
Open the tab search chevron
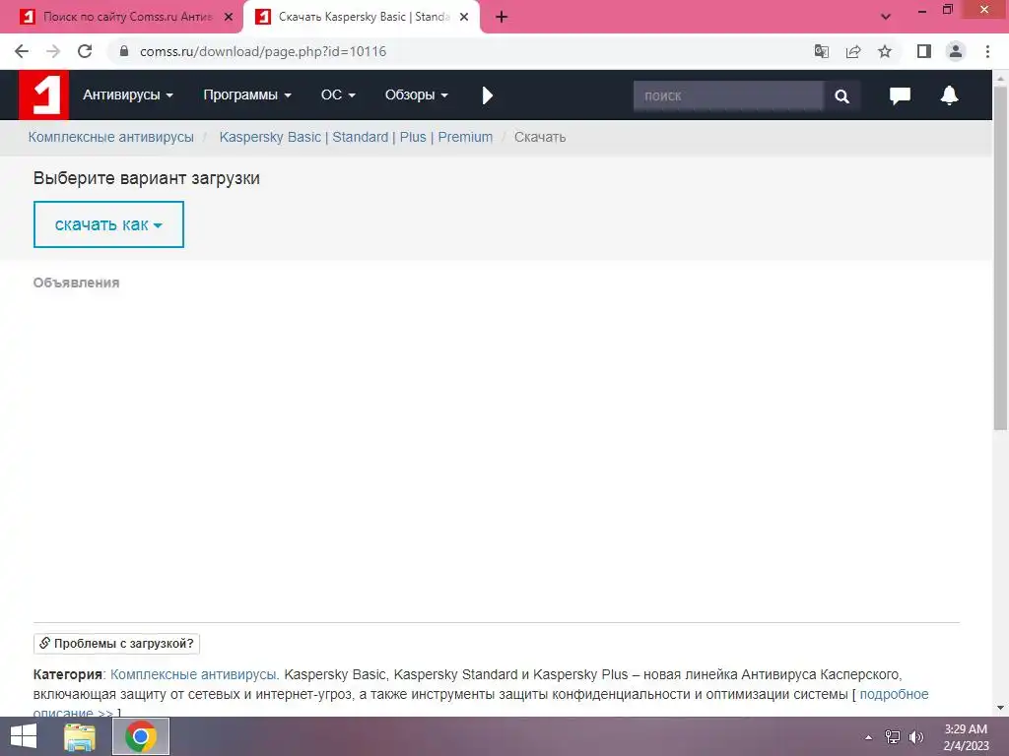[886, 17]
